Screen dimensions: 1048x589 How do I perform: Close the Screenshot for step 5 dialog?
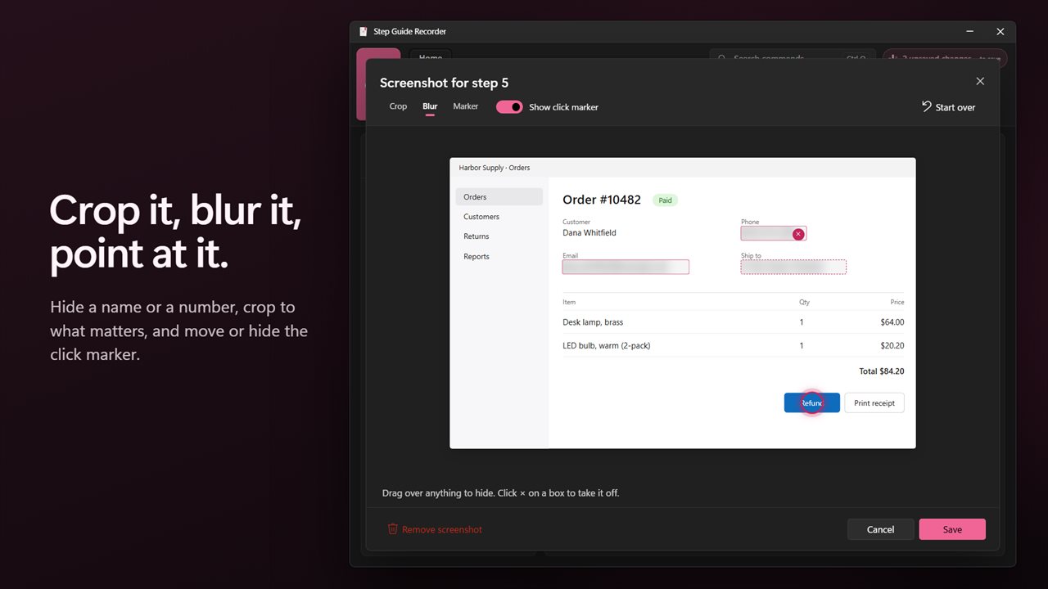tap(980, 81)
